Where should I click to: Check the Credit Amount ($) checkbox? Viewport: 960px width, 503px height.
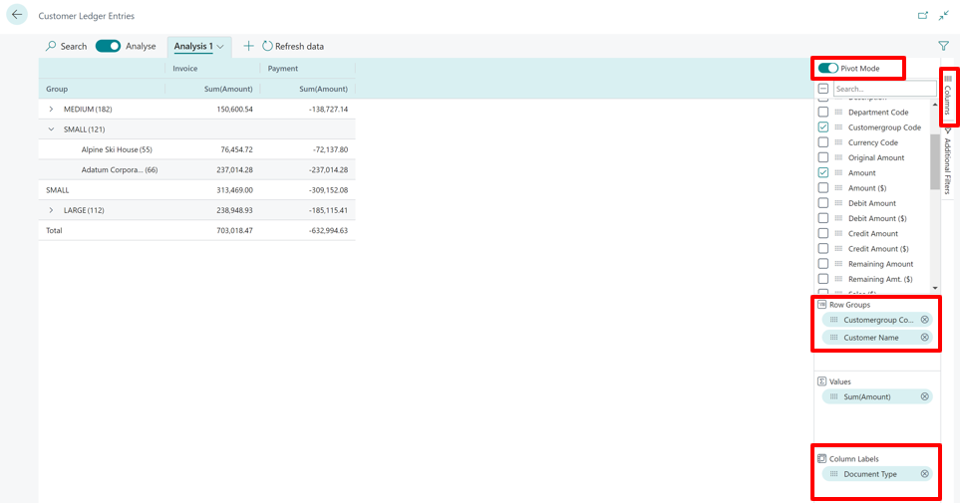pyautogui.click(x=822, y=248)
